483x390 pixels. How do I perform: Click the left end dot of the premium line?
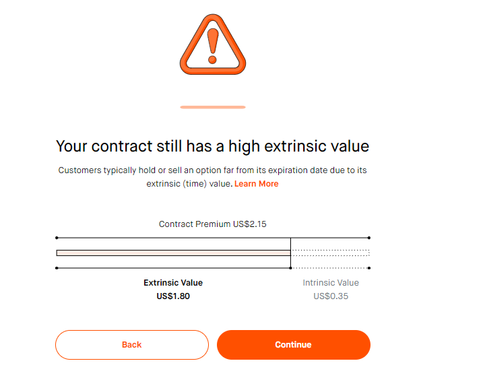click(x=57, y=238)
